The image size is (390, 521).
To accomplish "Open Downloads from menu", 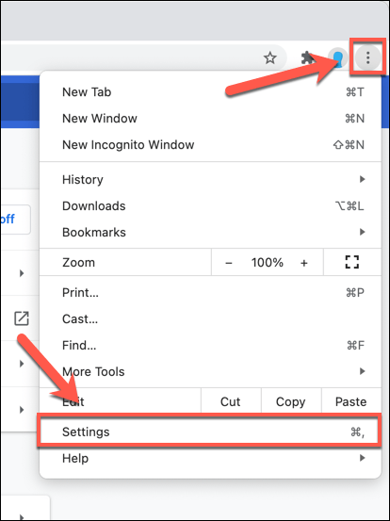I will tap(210, 205).
